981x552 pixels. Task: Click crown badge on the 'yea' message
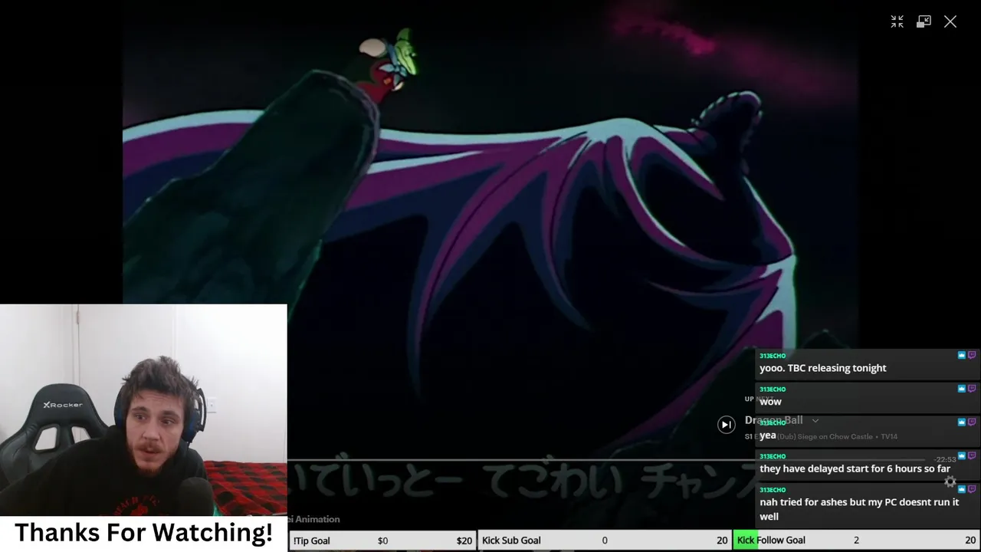pyautogui.click(x=961, y=422)
